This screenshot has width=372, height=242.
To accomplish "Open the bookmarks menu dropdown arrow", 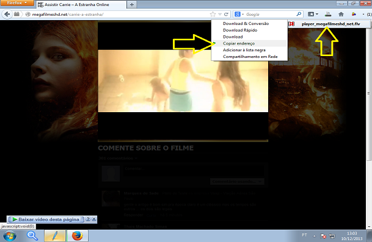I will click(317, 14).
